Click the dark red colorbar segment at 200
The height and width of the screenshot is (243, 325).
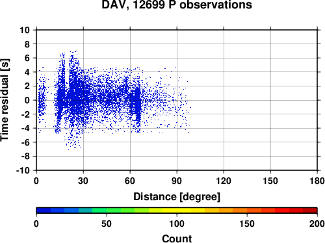[x=310, y=211]
